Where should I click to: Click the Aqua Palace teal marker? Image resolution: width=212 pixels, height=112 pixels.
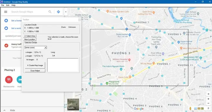tap(201, 58)
